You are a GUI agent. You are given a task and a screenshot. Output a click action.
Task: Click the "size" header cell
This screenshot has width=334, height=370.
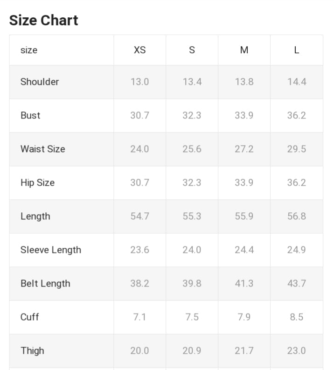(x=29, y=50)
